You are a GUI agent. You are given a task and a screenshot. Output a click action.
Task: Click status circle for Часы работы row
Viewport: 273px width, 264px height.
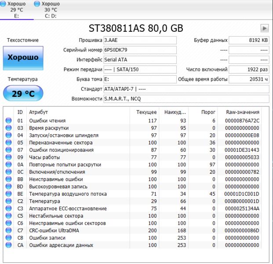tap(8, 157)
